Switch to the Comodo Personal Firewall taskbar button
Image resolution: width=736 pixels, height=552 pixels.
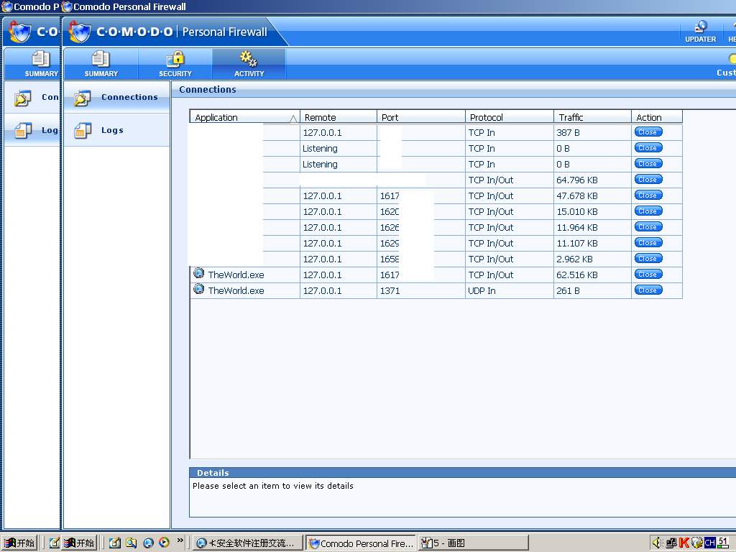point(361,543)
